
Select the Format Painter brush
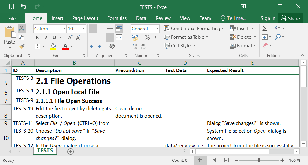pos(21,46)
